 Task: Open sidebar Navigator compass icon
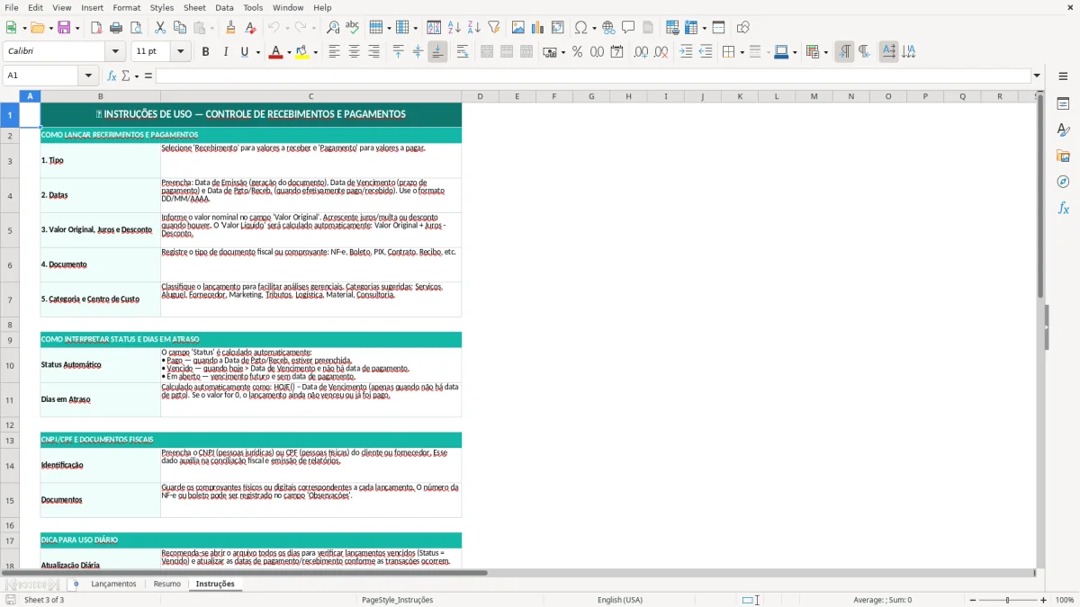pos(1063,182)
